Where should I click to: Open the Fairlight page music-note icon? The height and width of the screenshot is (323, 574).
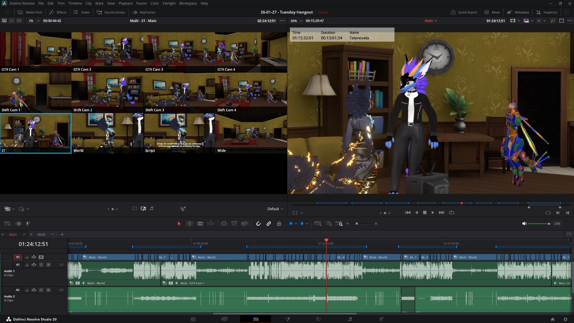point(350,319)
